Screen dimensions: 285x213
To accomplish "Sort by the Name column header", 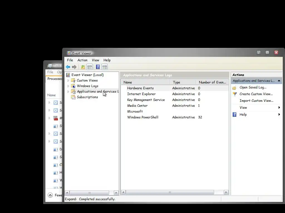I will (x=146, y=82).
